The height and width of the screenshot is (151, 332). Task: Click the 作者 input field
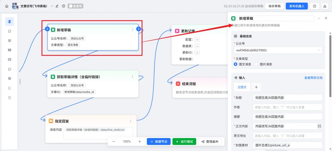click(287, 107)
